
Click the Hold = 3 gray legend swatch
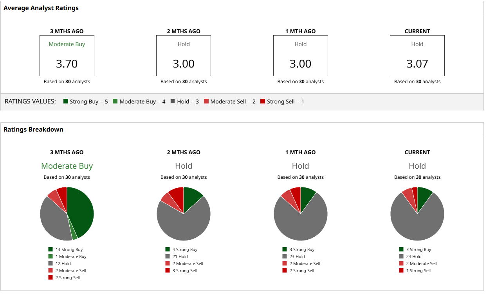(x=173, y=102)
